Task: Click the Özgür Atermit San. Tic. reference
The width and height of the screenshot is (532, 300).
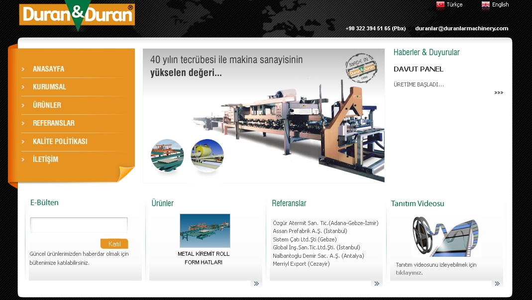Action: pos(325,223)
